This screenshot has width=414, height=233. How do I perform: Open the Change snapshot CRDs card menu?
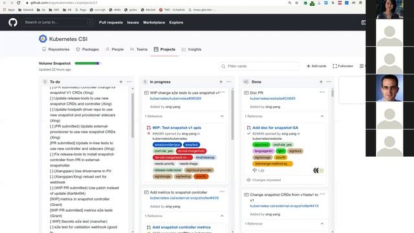322,194
